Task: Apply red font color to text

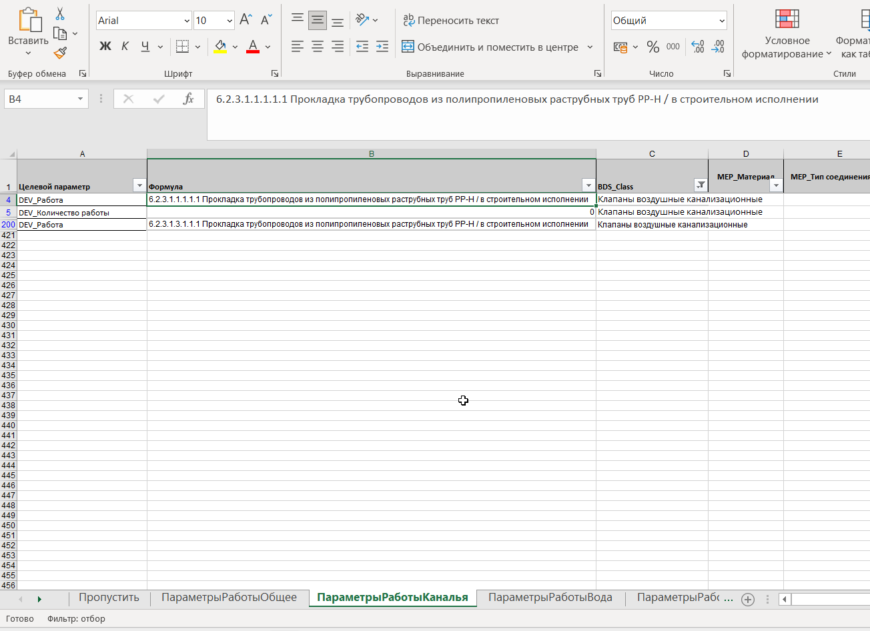Action: [x=253, y=47]
